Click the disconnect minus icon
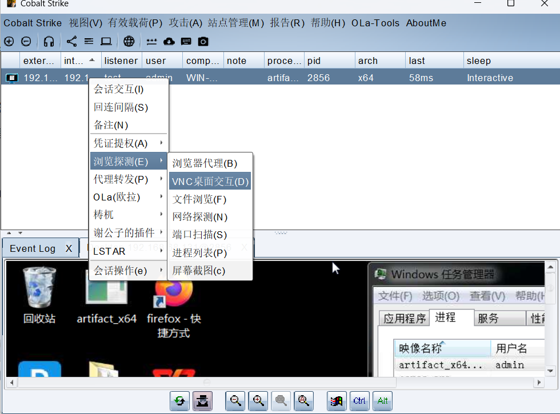The image size is (560, 414). tap(26, 42)
